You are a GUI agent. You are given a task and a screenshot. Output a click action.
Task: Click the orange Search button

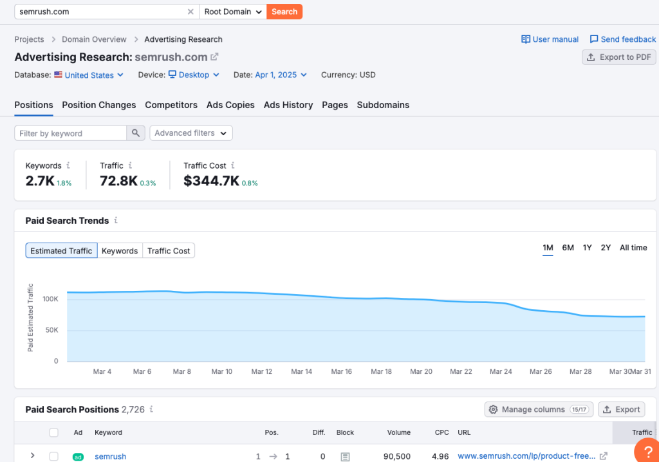(x=284, y=12)
